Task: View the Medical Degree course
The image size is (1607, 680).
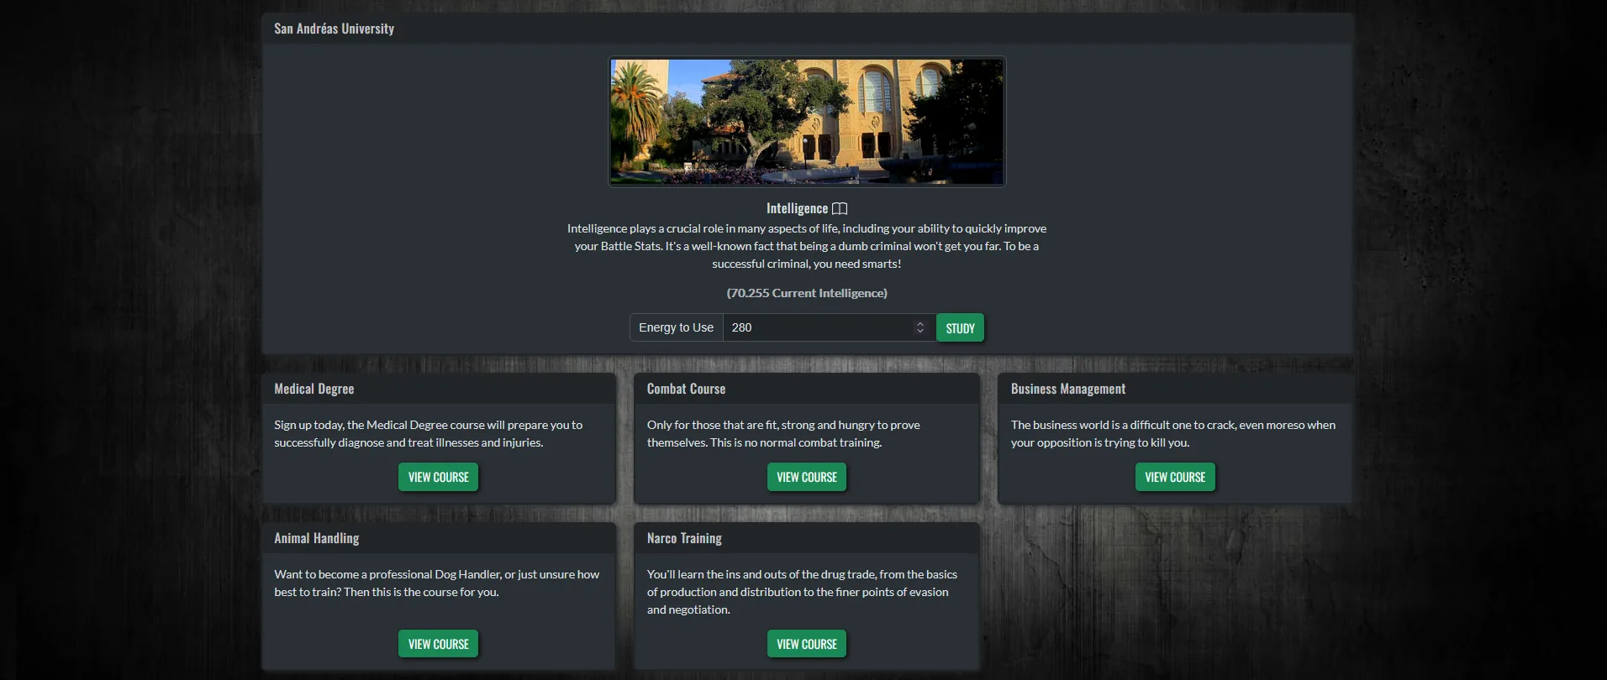Action: [438, 477]
